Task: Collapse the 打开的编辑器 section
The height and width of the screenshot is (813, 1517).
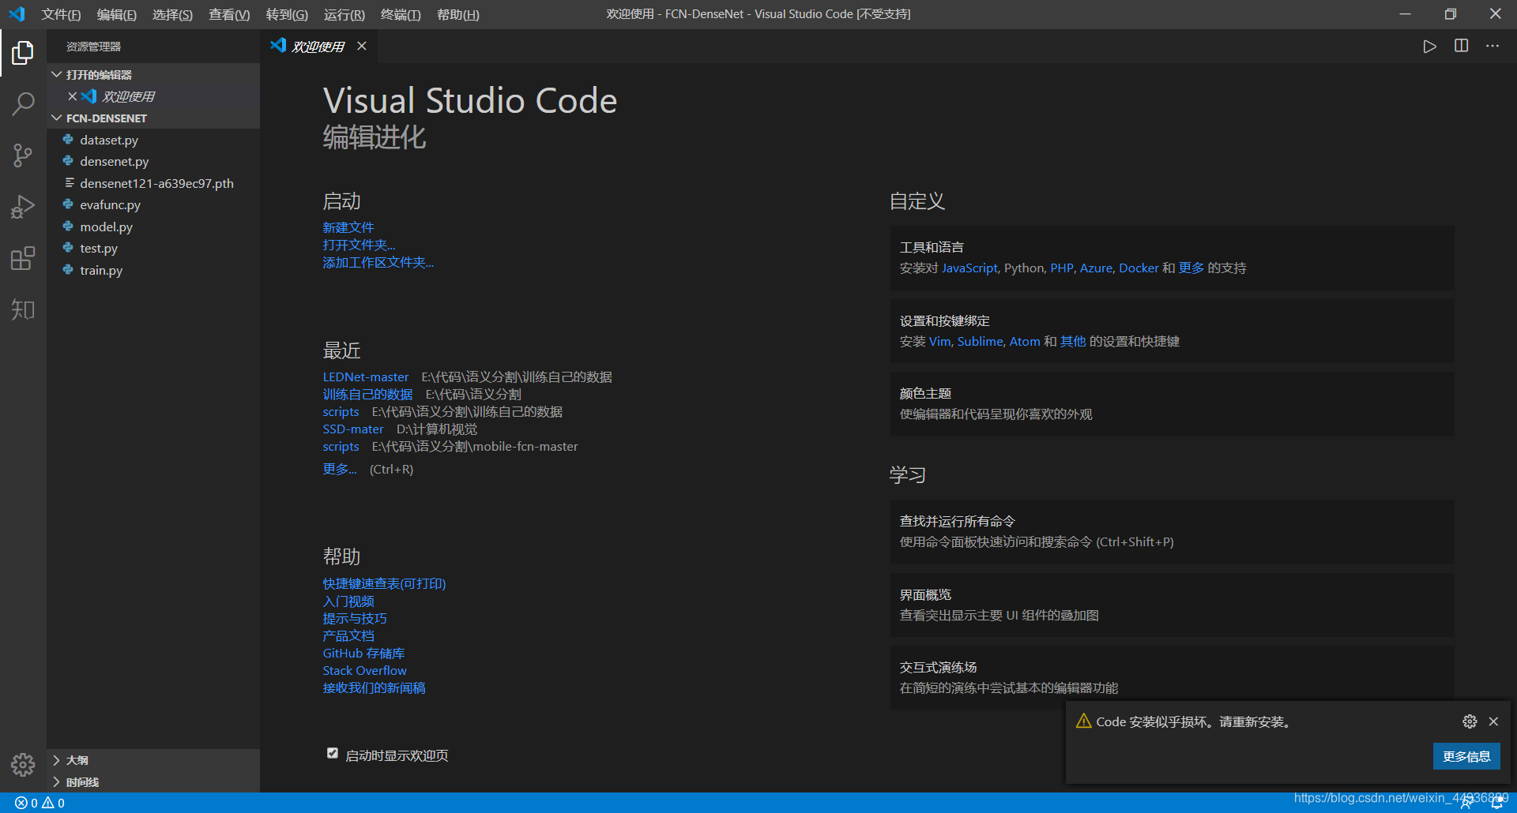Action: (153, 74)
